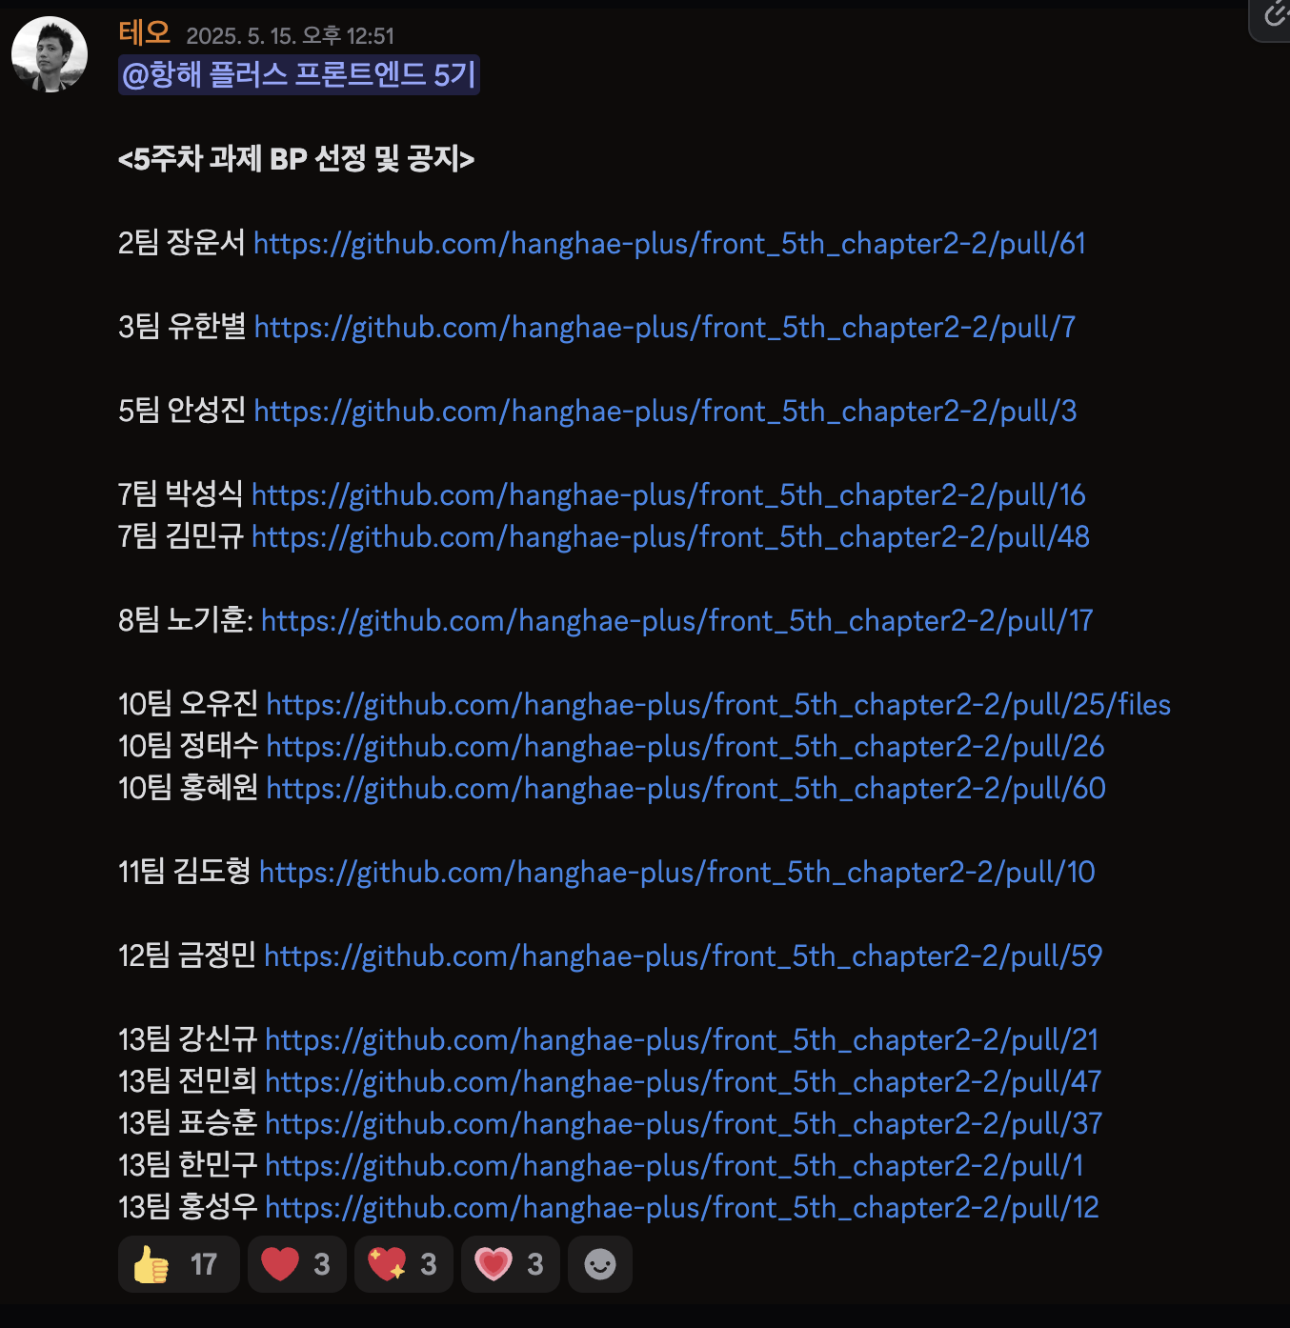The width and height of the screenshot is (1290, 1328).
Task: Toggle the growing pink heart reaction
Action: [x=510, y=1264]
